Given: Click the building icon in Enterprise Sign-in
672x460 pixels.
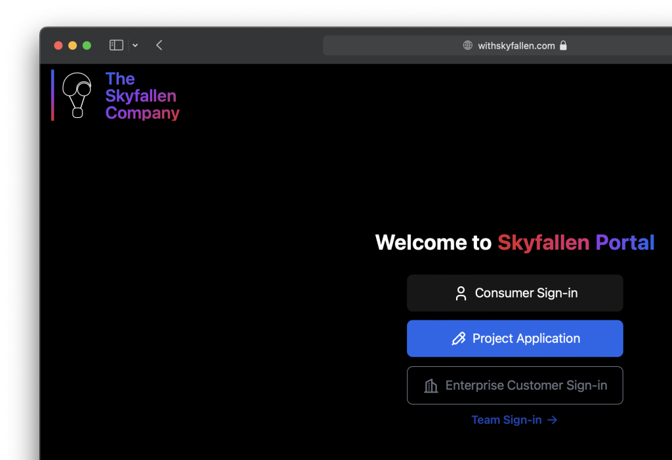Looking at the screenshot, I should (x=431, y=385).
